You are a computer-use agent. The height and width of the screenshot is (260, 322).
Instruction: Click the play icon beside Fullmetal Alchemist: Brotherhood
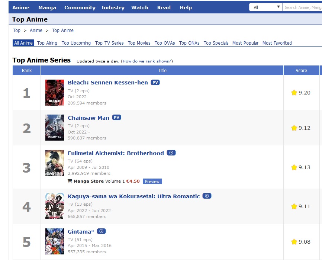[171, 153]
